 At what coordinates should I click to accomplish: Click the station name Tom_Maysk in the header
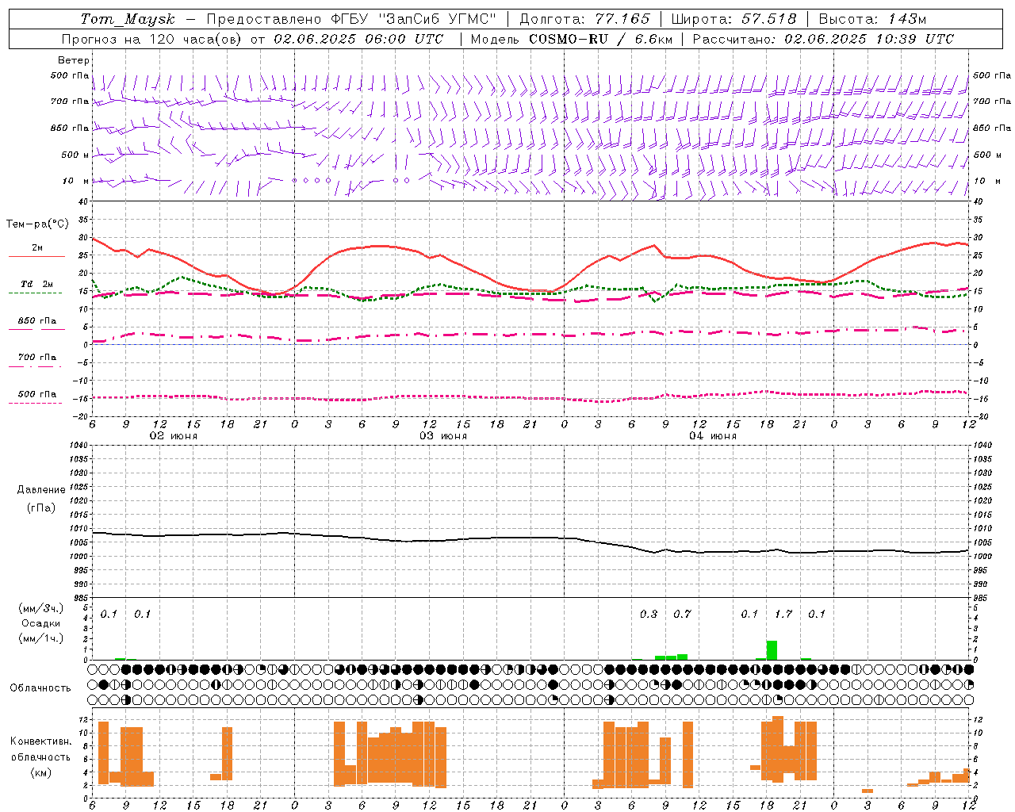pos(128,19)
